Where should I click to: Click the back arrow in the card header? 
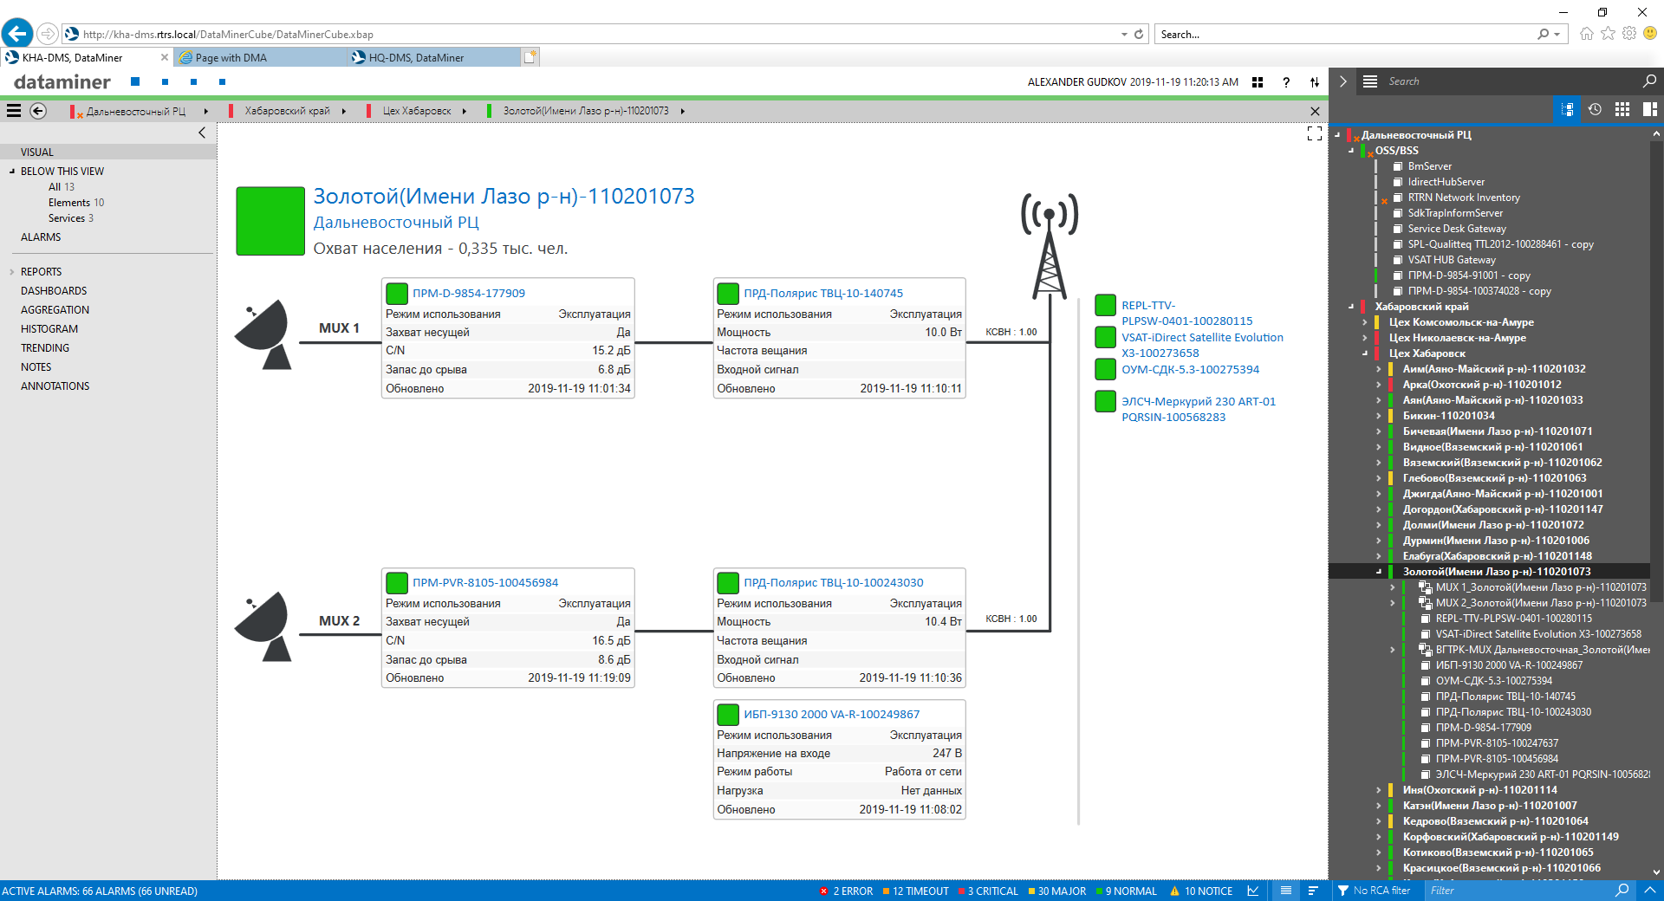38,111
